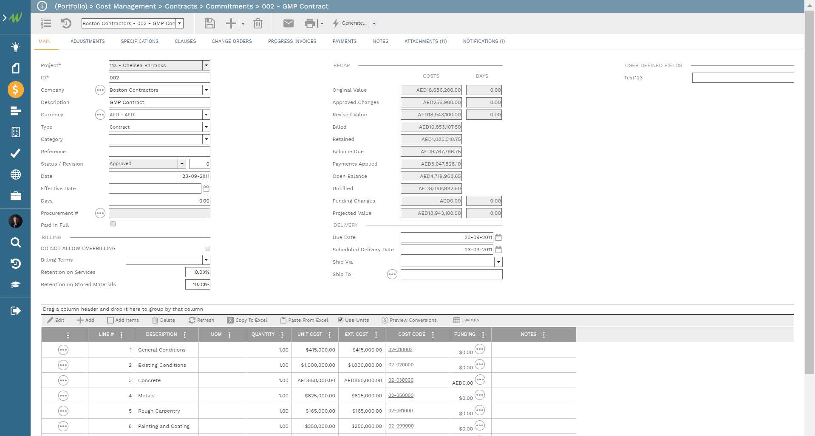Open the email icon in the toolbar
815x436 pixels.
288,23
